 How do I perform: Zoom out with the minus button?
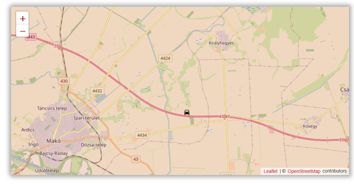pyautogui.click(x=22, y=31)
